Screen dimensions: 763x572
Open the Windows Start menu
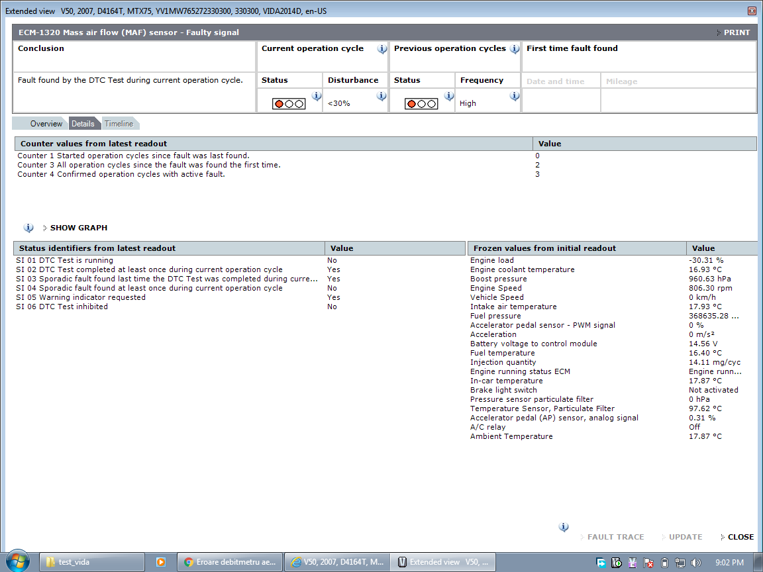[17, 561]
